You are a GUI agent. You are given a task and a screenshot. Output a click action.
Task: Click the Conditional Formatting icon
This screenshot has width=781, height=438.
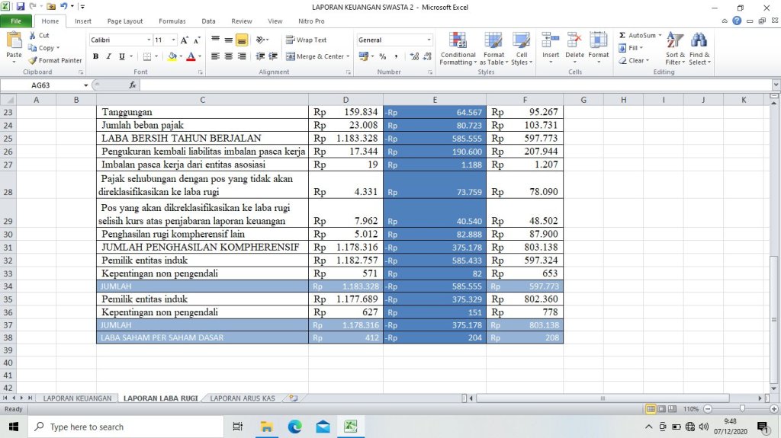[458, 40]
